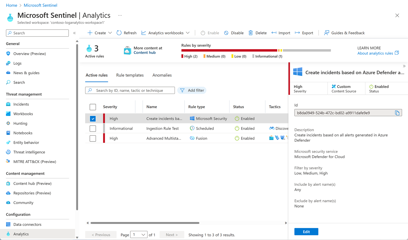Click the Notebooks icon in sidebar
This screenshot has width=408, height=240.
[x=8, y=133]
